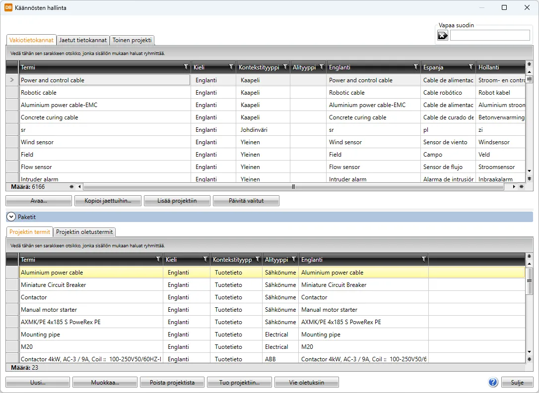Open the help question mark icon
This screenshot has width=539, height=393.
coord(493,382)
